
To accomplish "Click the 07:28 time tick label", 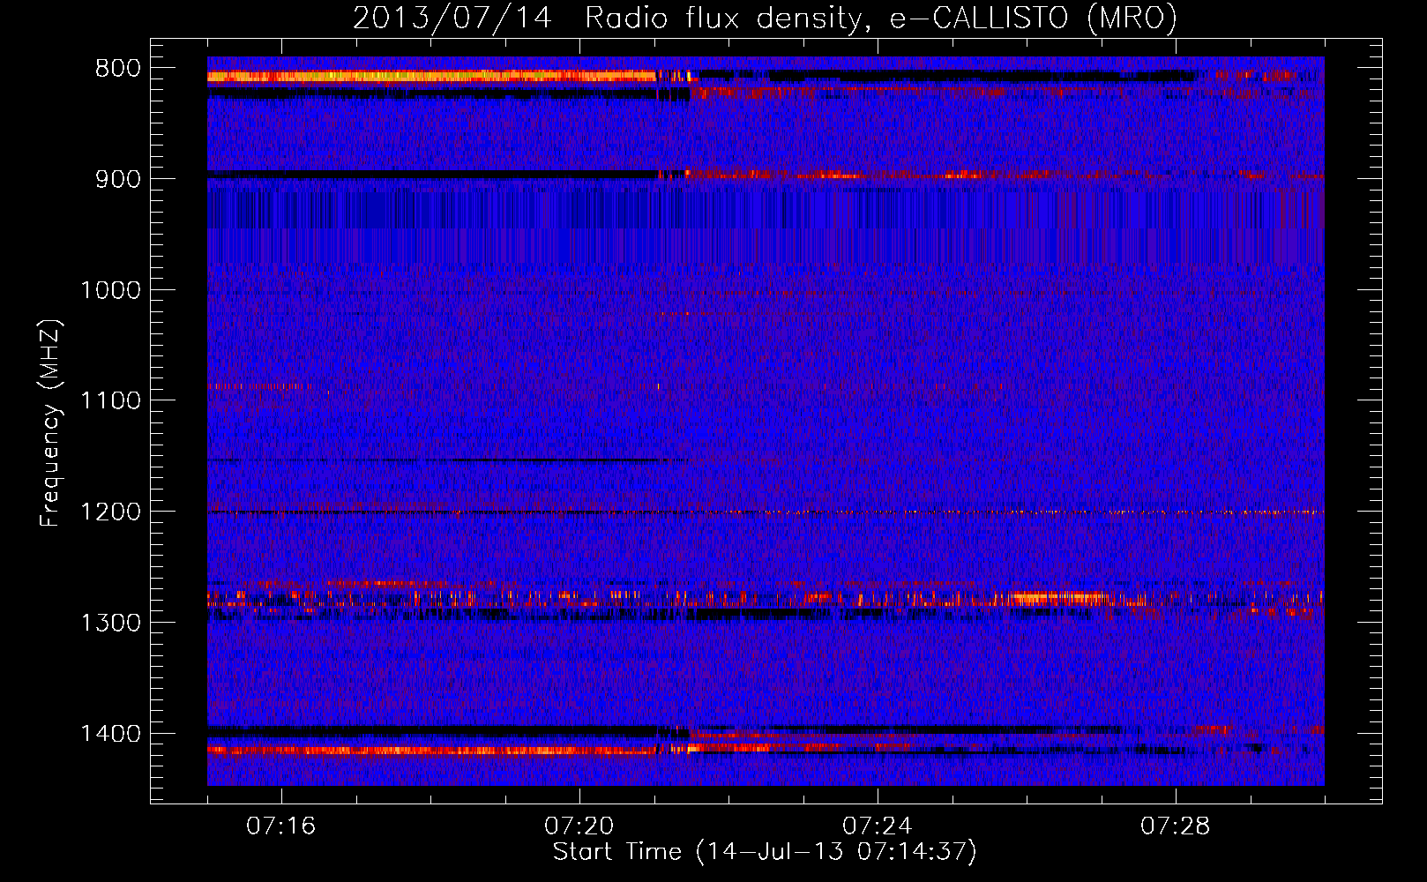I will tap(1176, 826).
